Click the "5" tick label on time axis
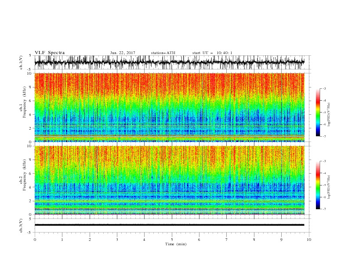The height and width of the screenshot is (269, 348). [172, 240]
